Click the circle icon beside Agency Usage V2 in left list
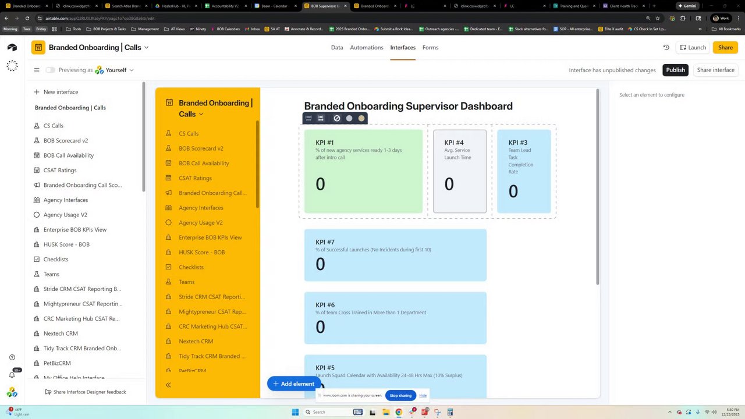Viewport: 745px width, 419px height. tap(37, 215)
